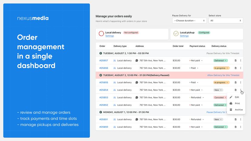
Task: Open more actions menu for order #25850
Action: click(241, 127)
